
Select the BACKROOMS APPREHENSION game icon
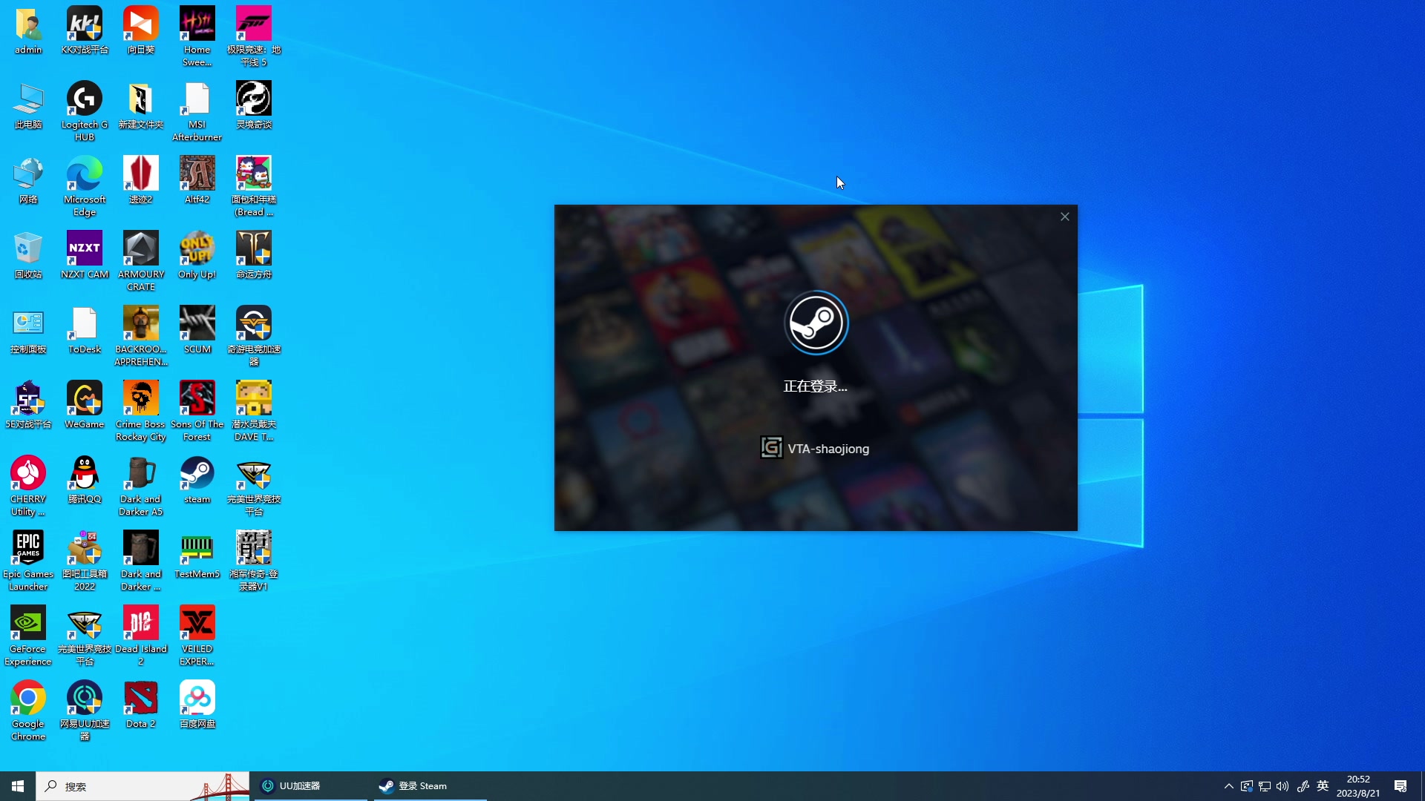coord(141,336)
